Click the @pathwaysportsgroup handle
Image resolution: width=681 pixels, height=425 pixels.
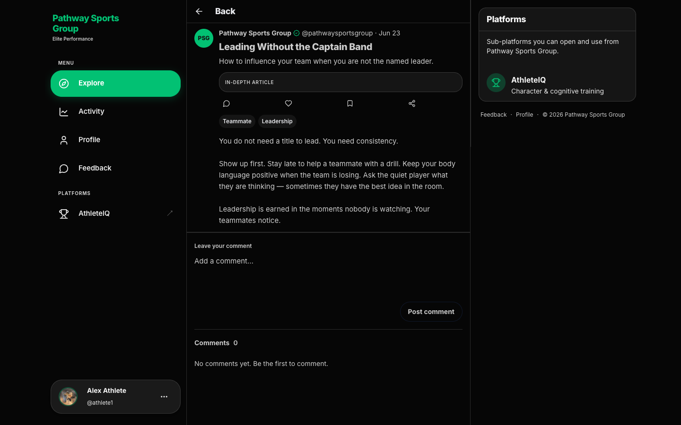click(337, 33)
